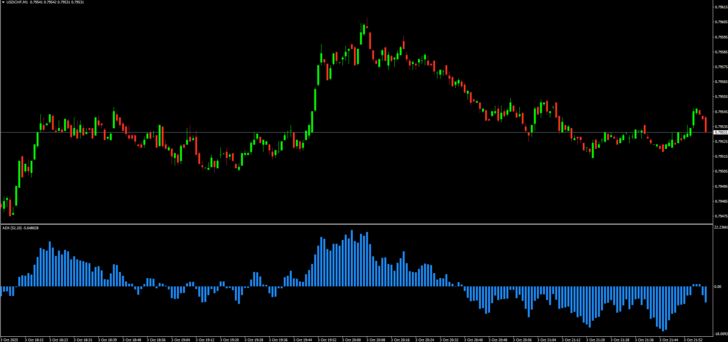Select the last red candle at right edge
The height and width of the screenshot is (342, 728).
click(706, 124)
